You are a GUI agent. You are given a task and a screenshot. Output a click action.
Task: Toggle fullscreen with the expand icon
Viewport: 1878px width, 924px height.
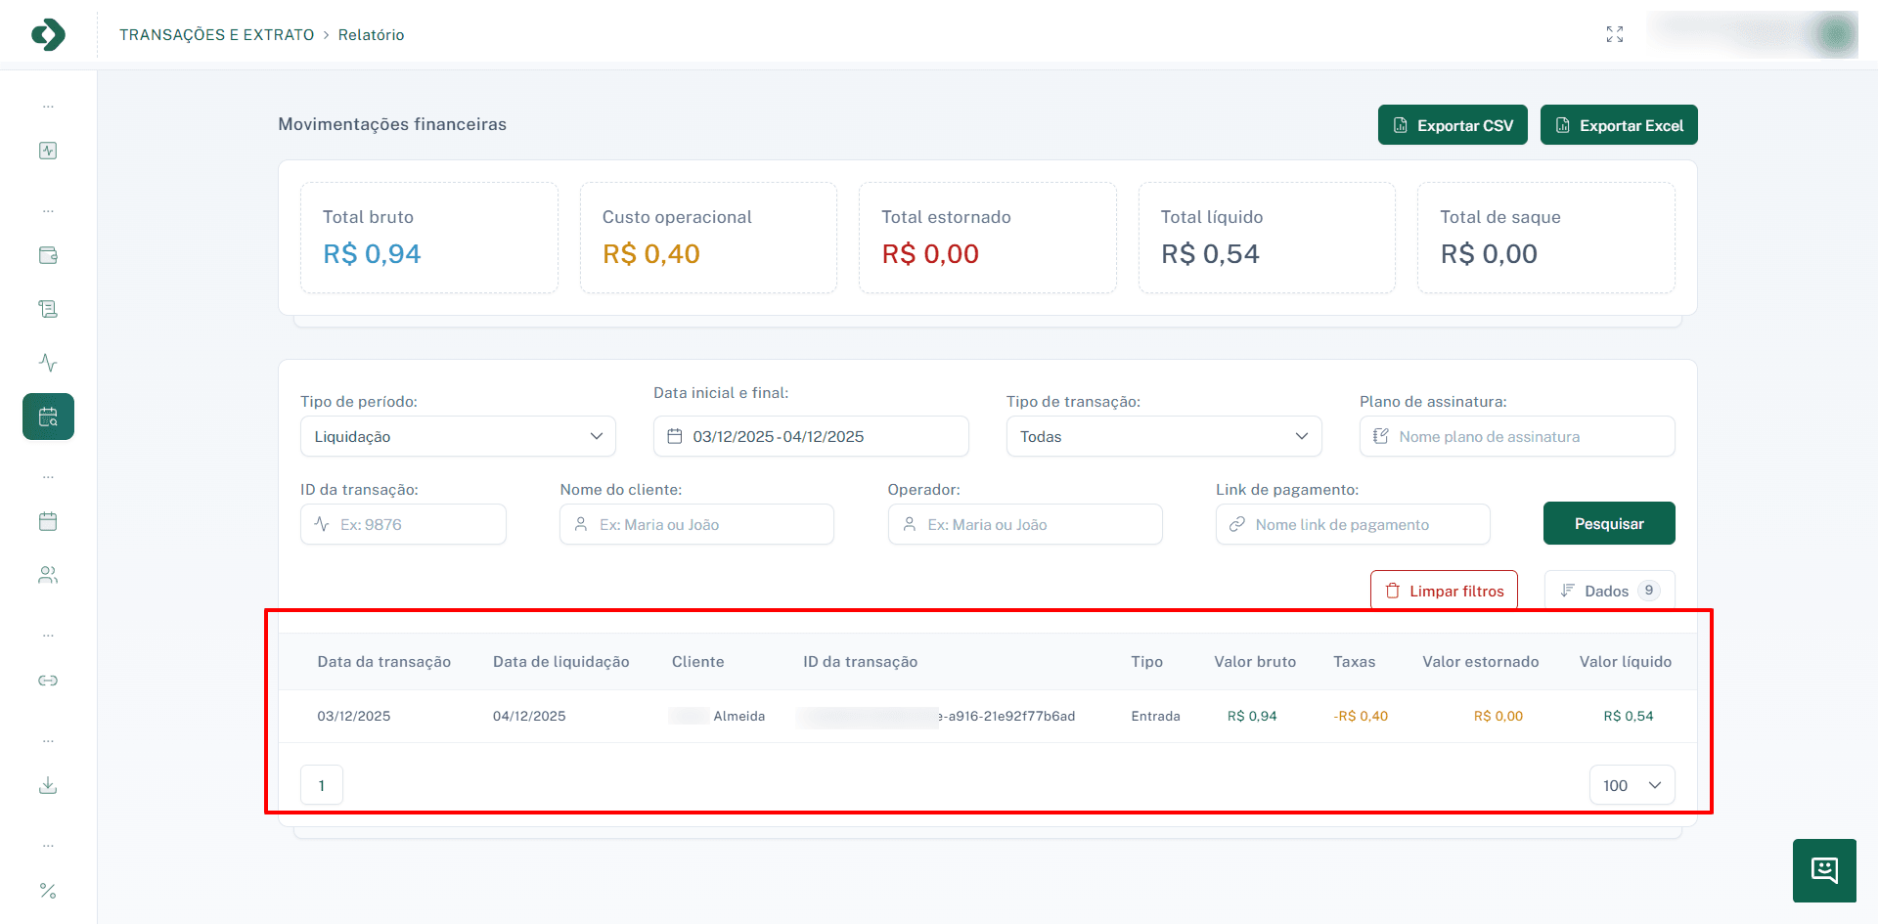point(1615,34)
